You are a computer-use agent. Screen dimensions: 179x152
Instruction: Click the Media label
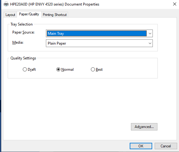[18, 42]
